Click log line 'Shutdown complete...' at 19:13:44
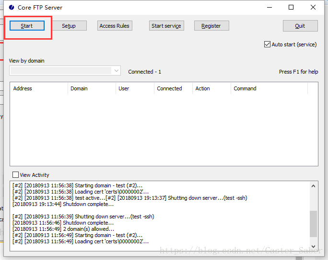328x260 pixels. [x=63, y=204]
